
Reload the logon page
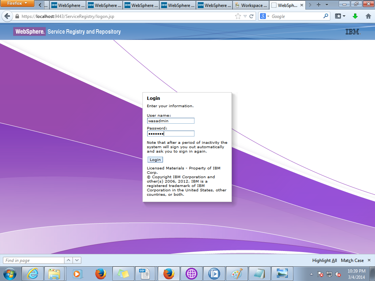pyautogui.click(x=251, y=16)
